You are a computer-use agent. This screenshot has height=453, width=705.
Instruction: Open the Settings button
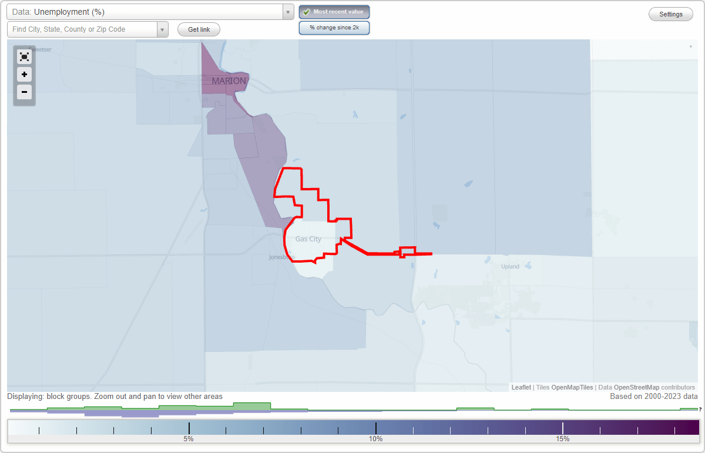pos(671,14)
